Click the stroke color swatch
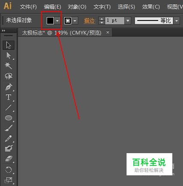 point(68,21)
